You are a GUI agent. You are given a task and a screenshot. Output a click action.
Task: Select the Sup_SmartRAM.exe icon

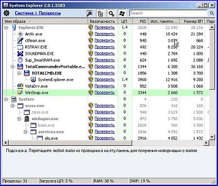tap(20, 60)
